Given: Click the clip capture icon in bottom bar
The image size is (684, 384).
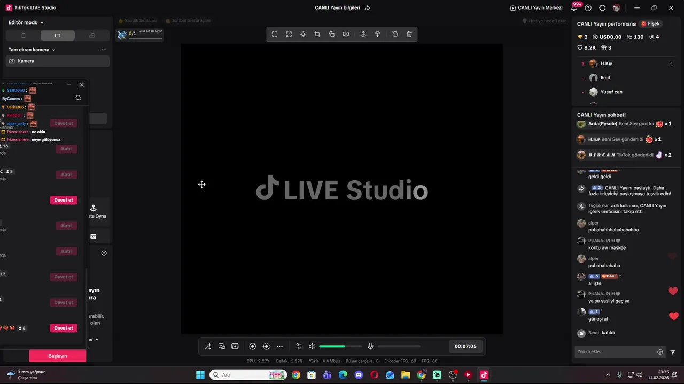Looking at the screenshot, I should point(235,346).
